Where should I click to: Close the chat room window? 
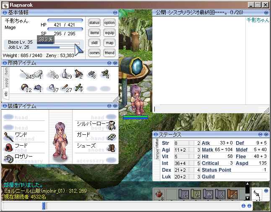[x=266, y=13]
